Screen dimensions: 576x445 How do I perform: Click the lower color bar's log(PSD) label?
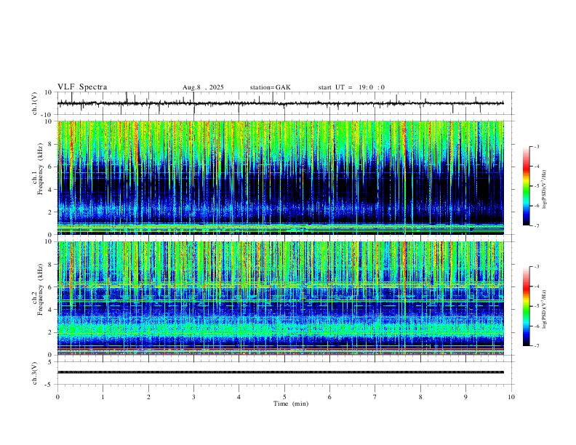click(x=545, y=310)
